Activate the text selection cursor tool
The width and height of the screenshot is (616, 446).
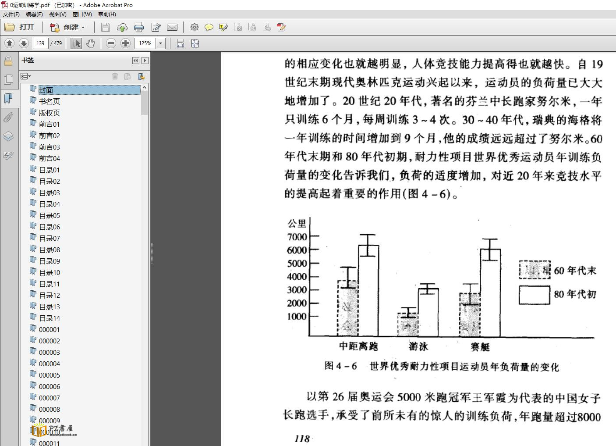(76, 43)
